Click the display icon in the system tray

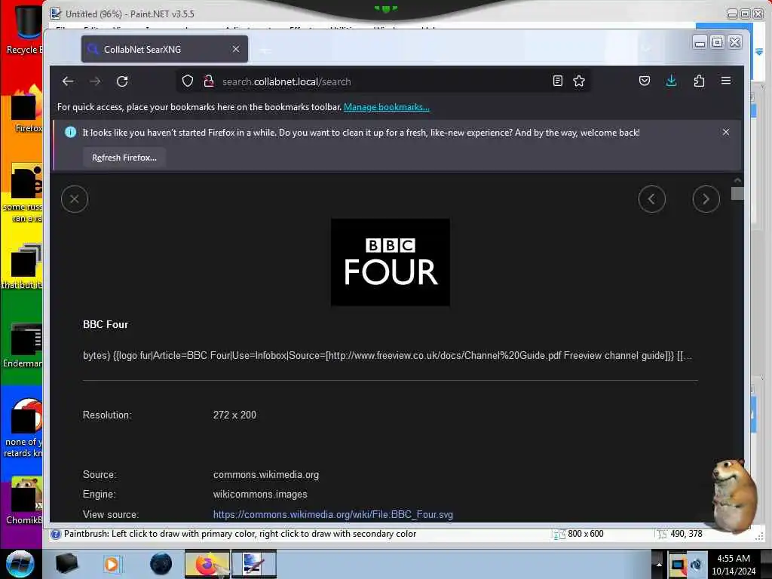pyautogui.click(x=678, y=565)
